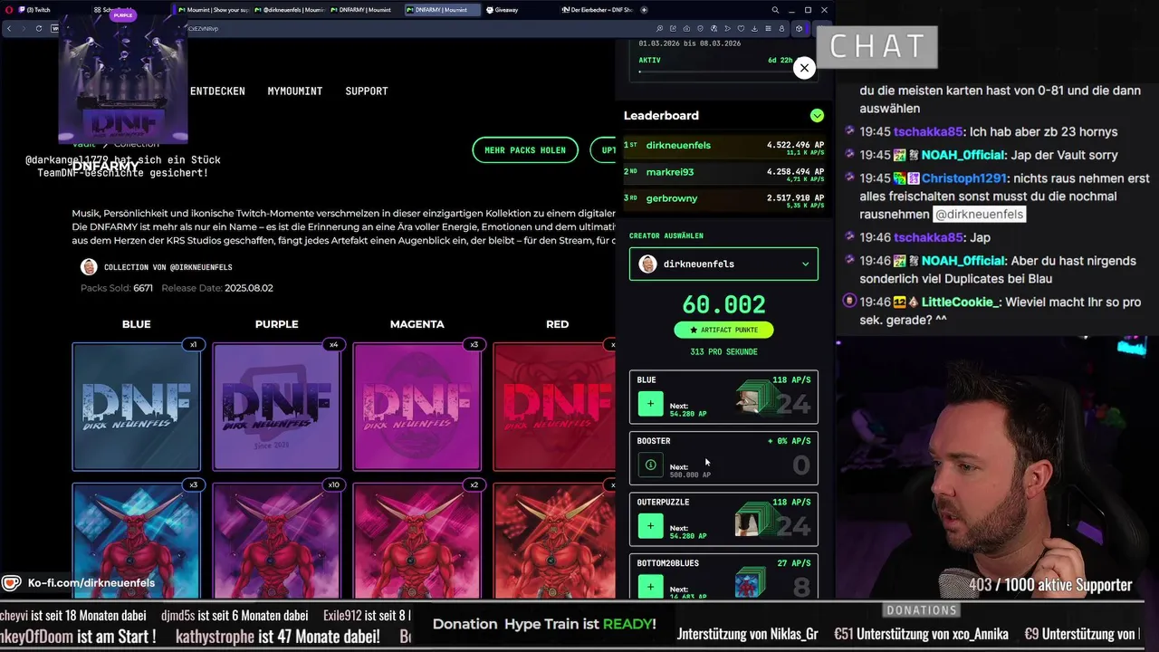Screen dimensions: 1159x652
Task: Reload the page with refresh icon
Action: [38, 28]
